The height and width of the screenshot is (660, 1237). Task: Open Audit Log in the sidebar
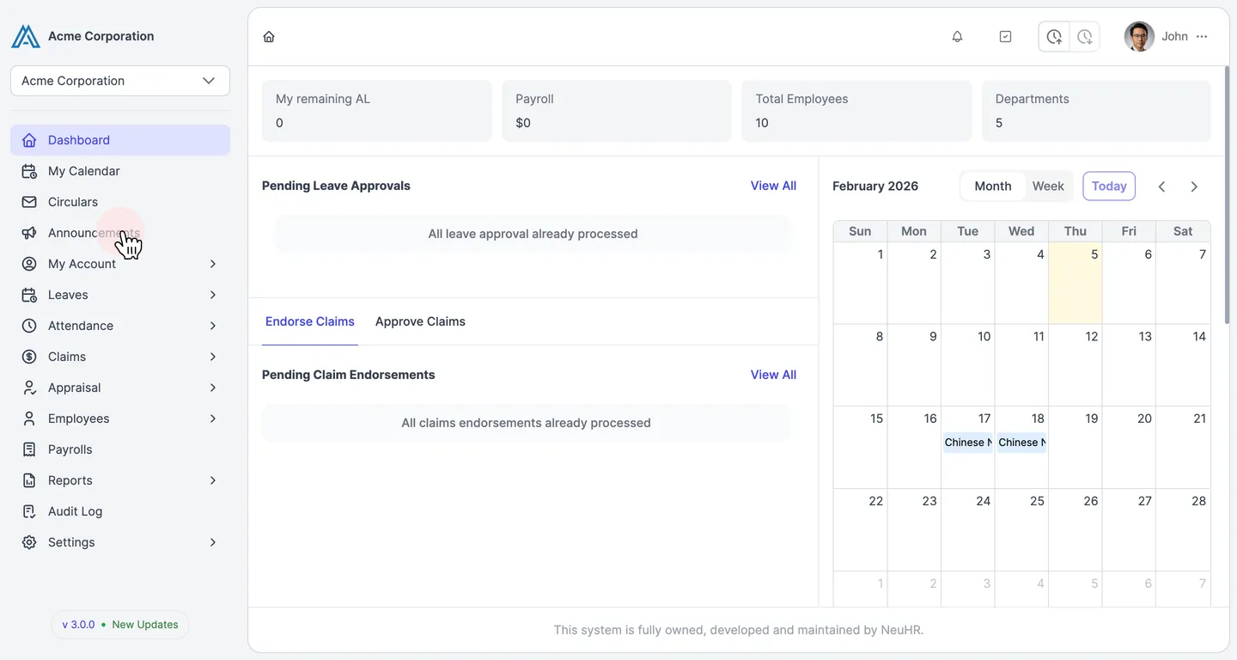coord(120,511)
